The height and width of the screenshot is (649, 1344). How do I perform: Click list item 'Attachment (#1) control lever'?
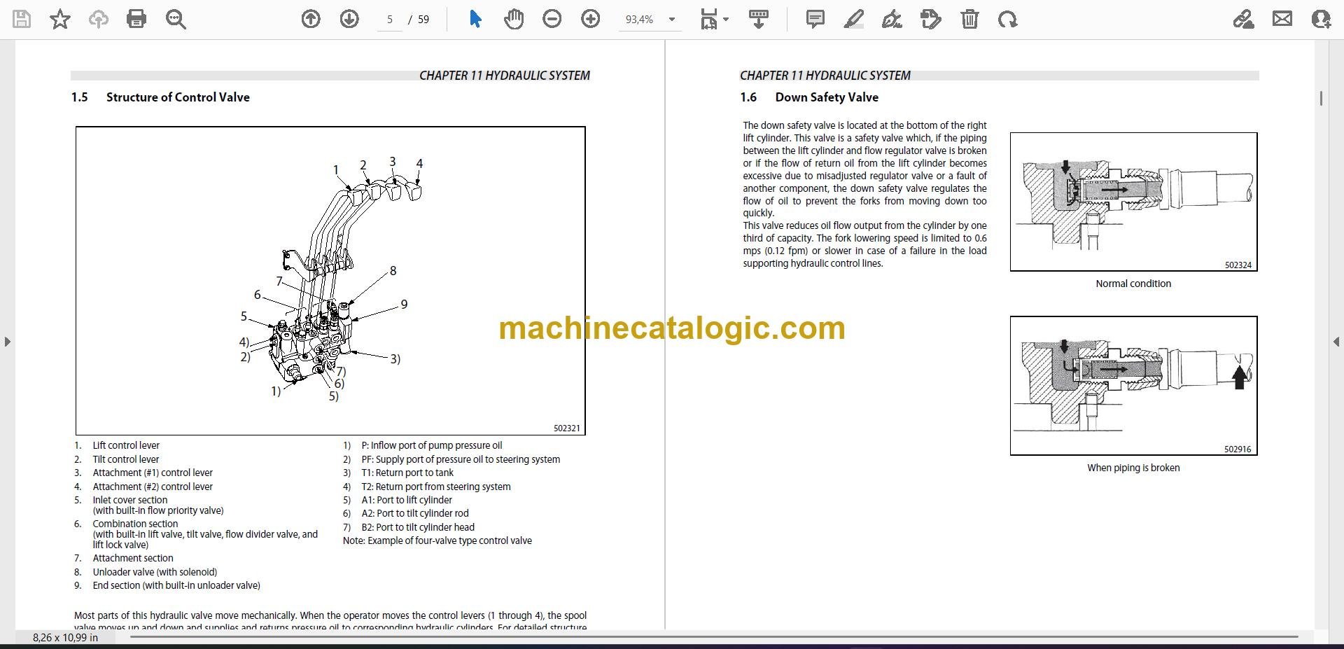click(x=153, y=473)
